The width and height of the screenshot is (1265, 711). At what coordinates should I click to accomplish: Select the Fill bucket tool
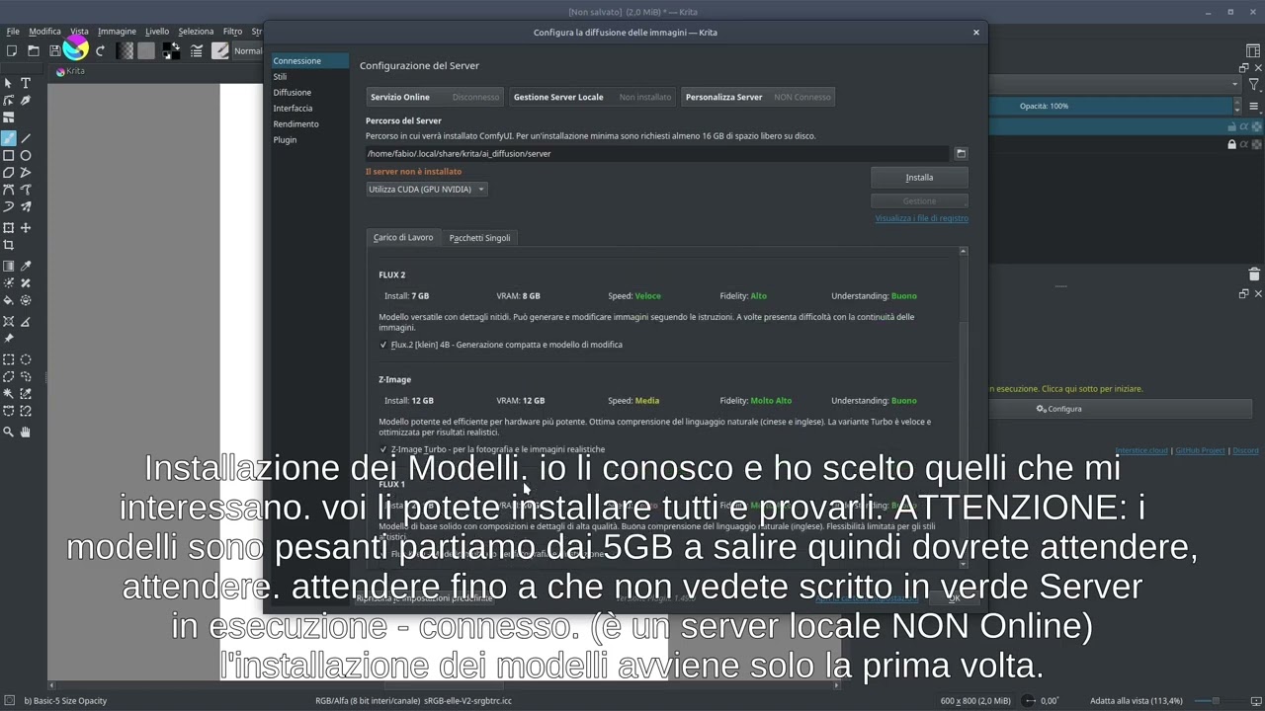(x=9, y=300)
